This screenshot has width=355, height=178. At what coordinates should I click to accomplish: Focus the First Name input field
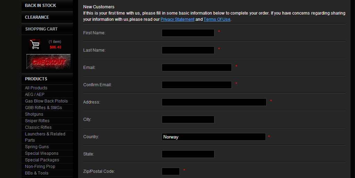(188, 33)
